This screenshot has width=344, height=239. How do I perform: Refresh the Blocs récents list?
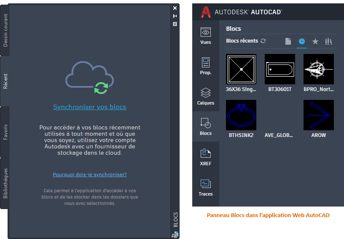(x=263, y=41)
